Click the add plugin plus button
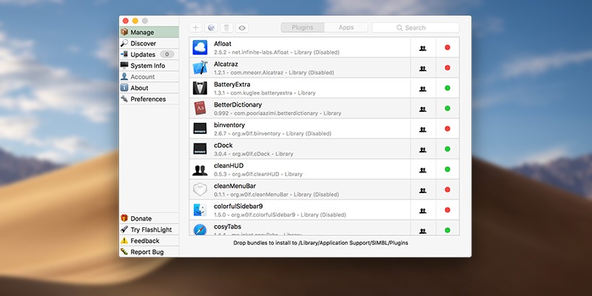The height and width of the screenshot is (296, 592). coord(195,27)
